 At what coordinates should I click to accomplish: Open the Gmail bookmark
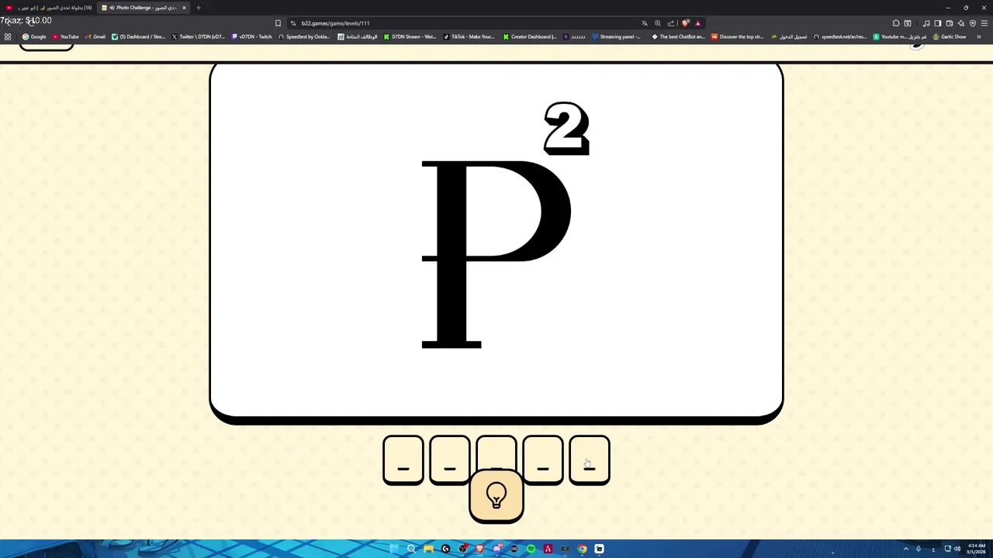pos(95,36)
